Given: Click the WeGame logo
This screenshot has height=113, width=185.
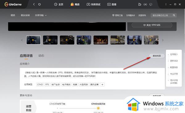Looking at the screenshot, I should click(13, 4).
